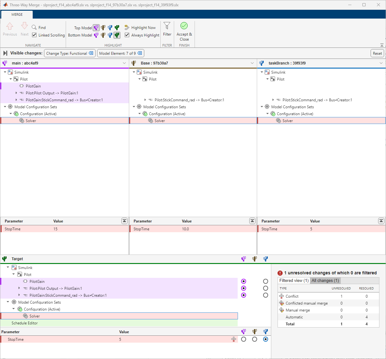Screen dimensions: 386x359
Task: Select Solver row in Base pane
Action: tap(193, 121)
